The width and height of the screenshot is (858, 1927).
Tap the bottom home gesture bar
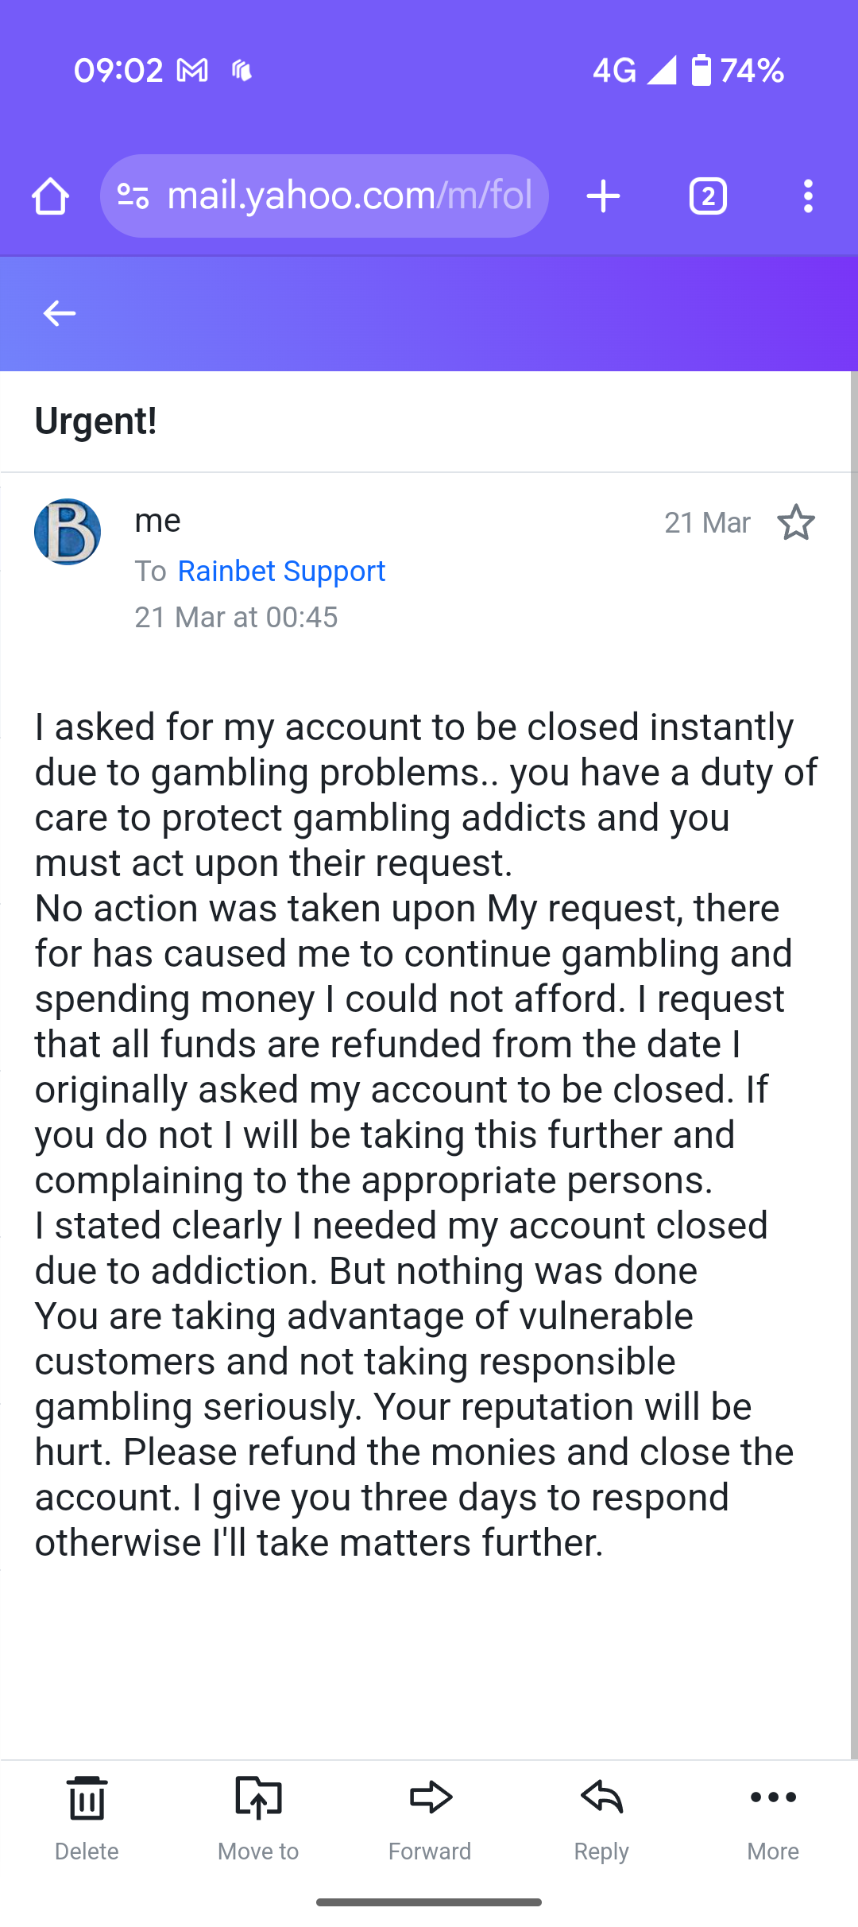[x=429, y=1902]
